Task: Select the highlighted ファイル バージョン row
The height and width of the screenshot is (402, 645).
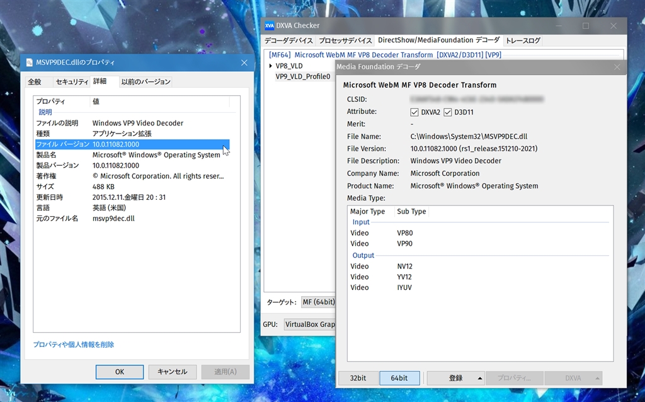Action: pos(132,144)
